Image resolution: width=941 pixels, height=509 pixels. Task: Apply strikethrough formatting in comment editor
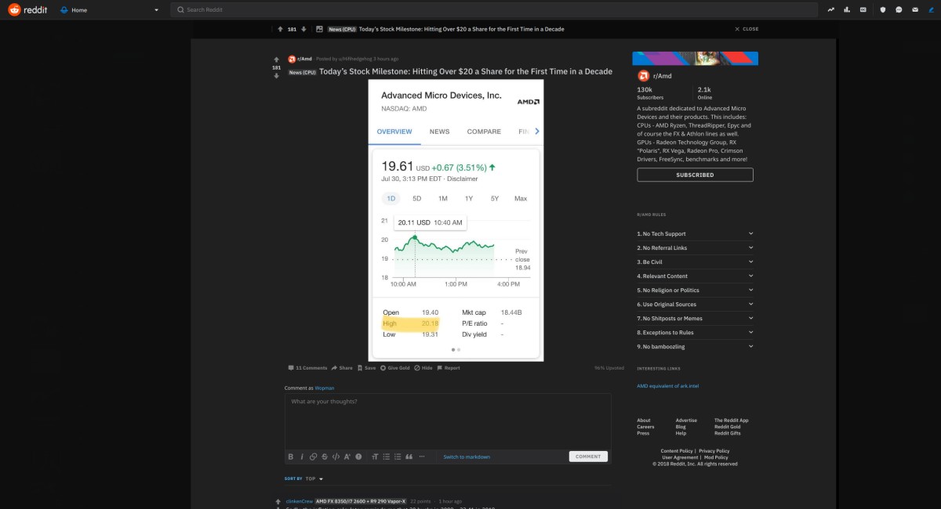pyautogui.click(x=325, y=457)
